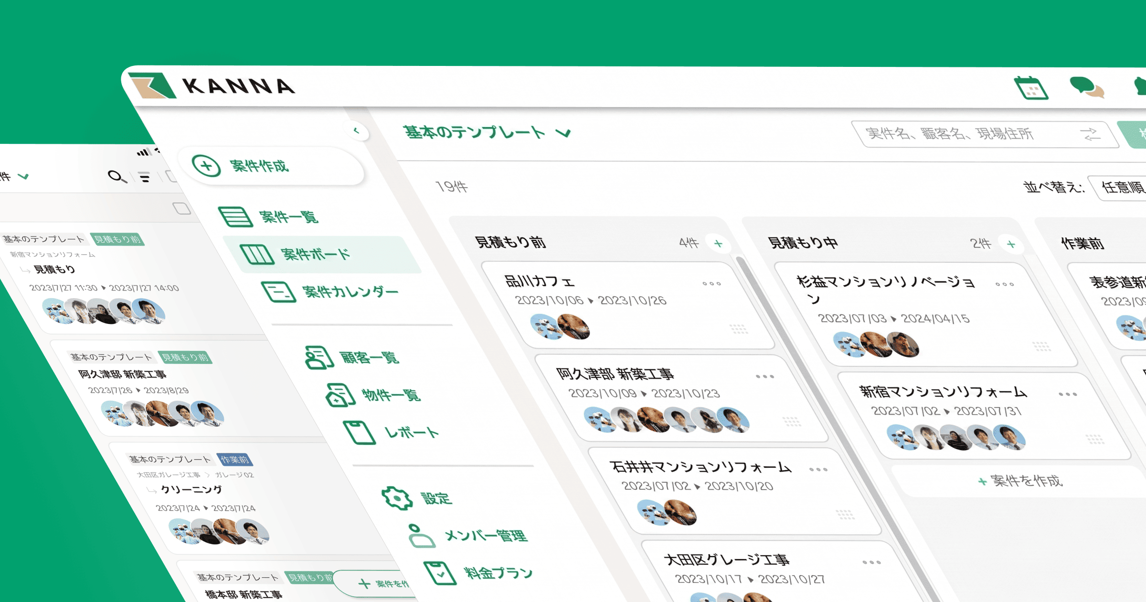1146x602 pixels.
Task: Click 橋本邸 新築工事 in mobile list
Action: [x=244, y=594]
